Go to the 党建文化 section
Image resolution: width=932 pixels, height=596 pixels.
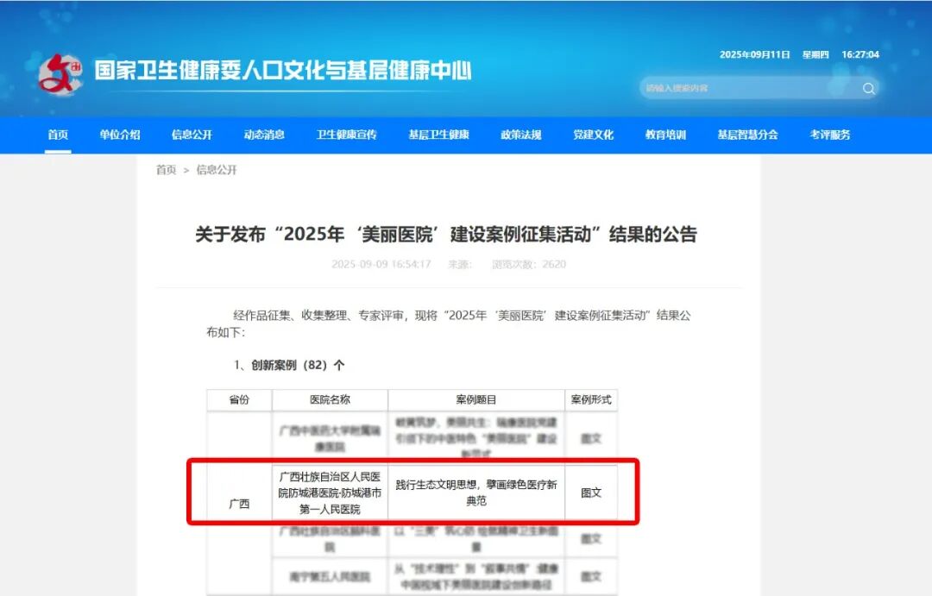point(593,135)
